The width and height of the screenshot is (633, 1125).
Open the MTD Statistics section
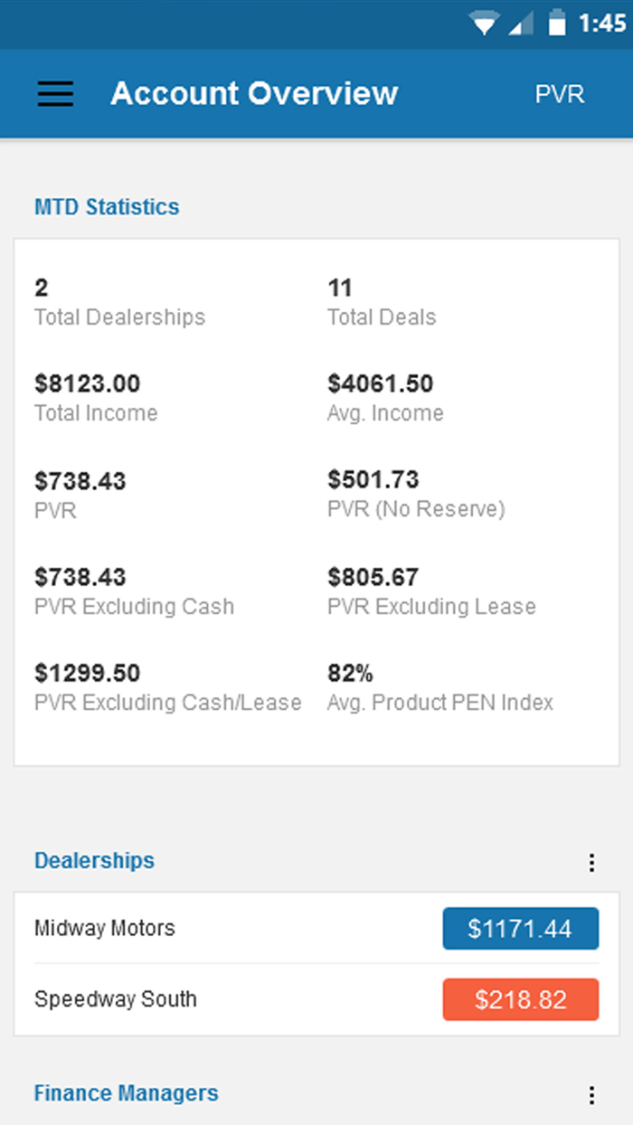tap(106, 206)
